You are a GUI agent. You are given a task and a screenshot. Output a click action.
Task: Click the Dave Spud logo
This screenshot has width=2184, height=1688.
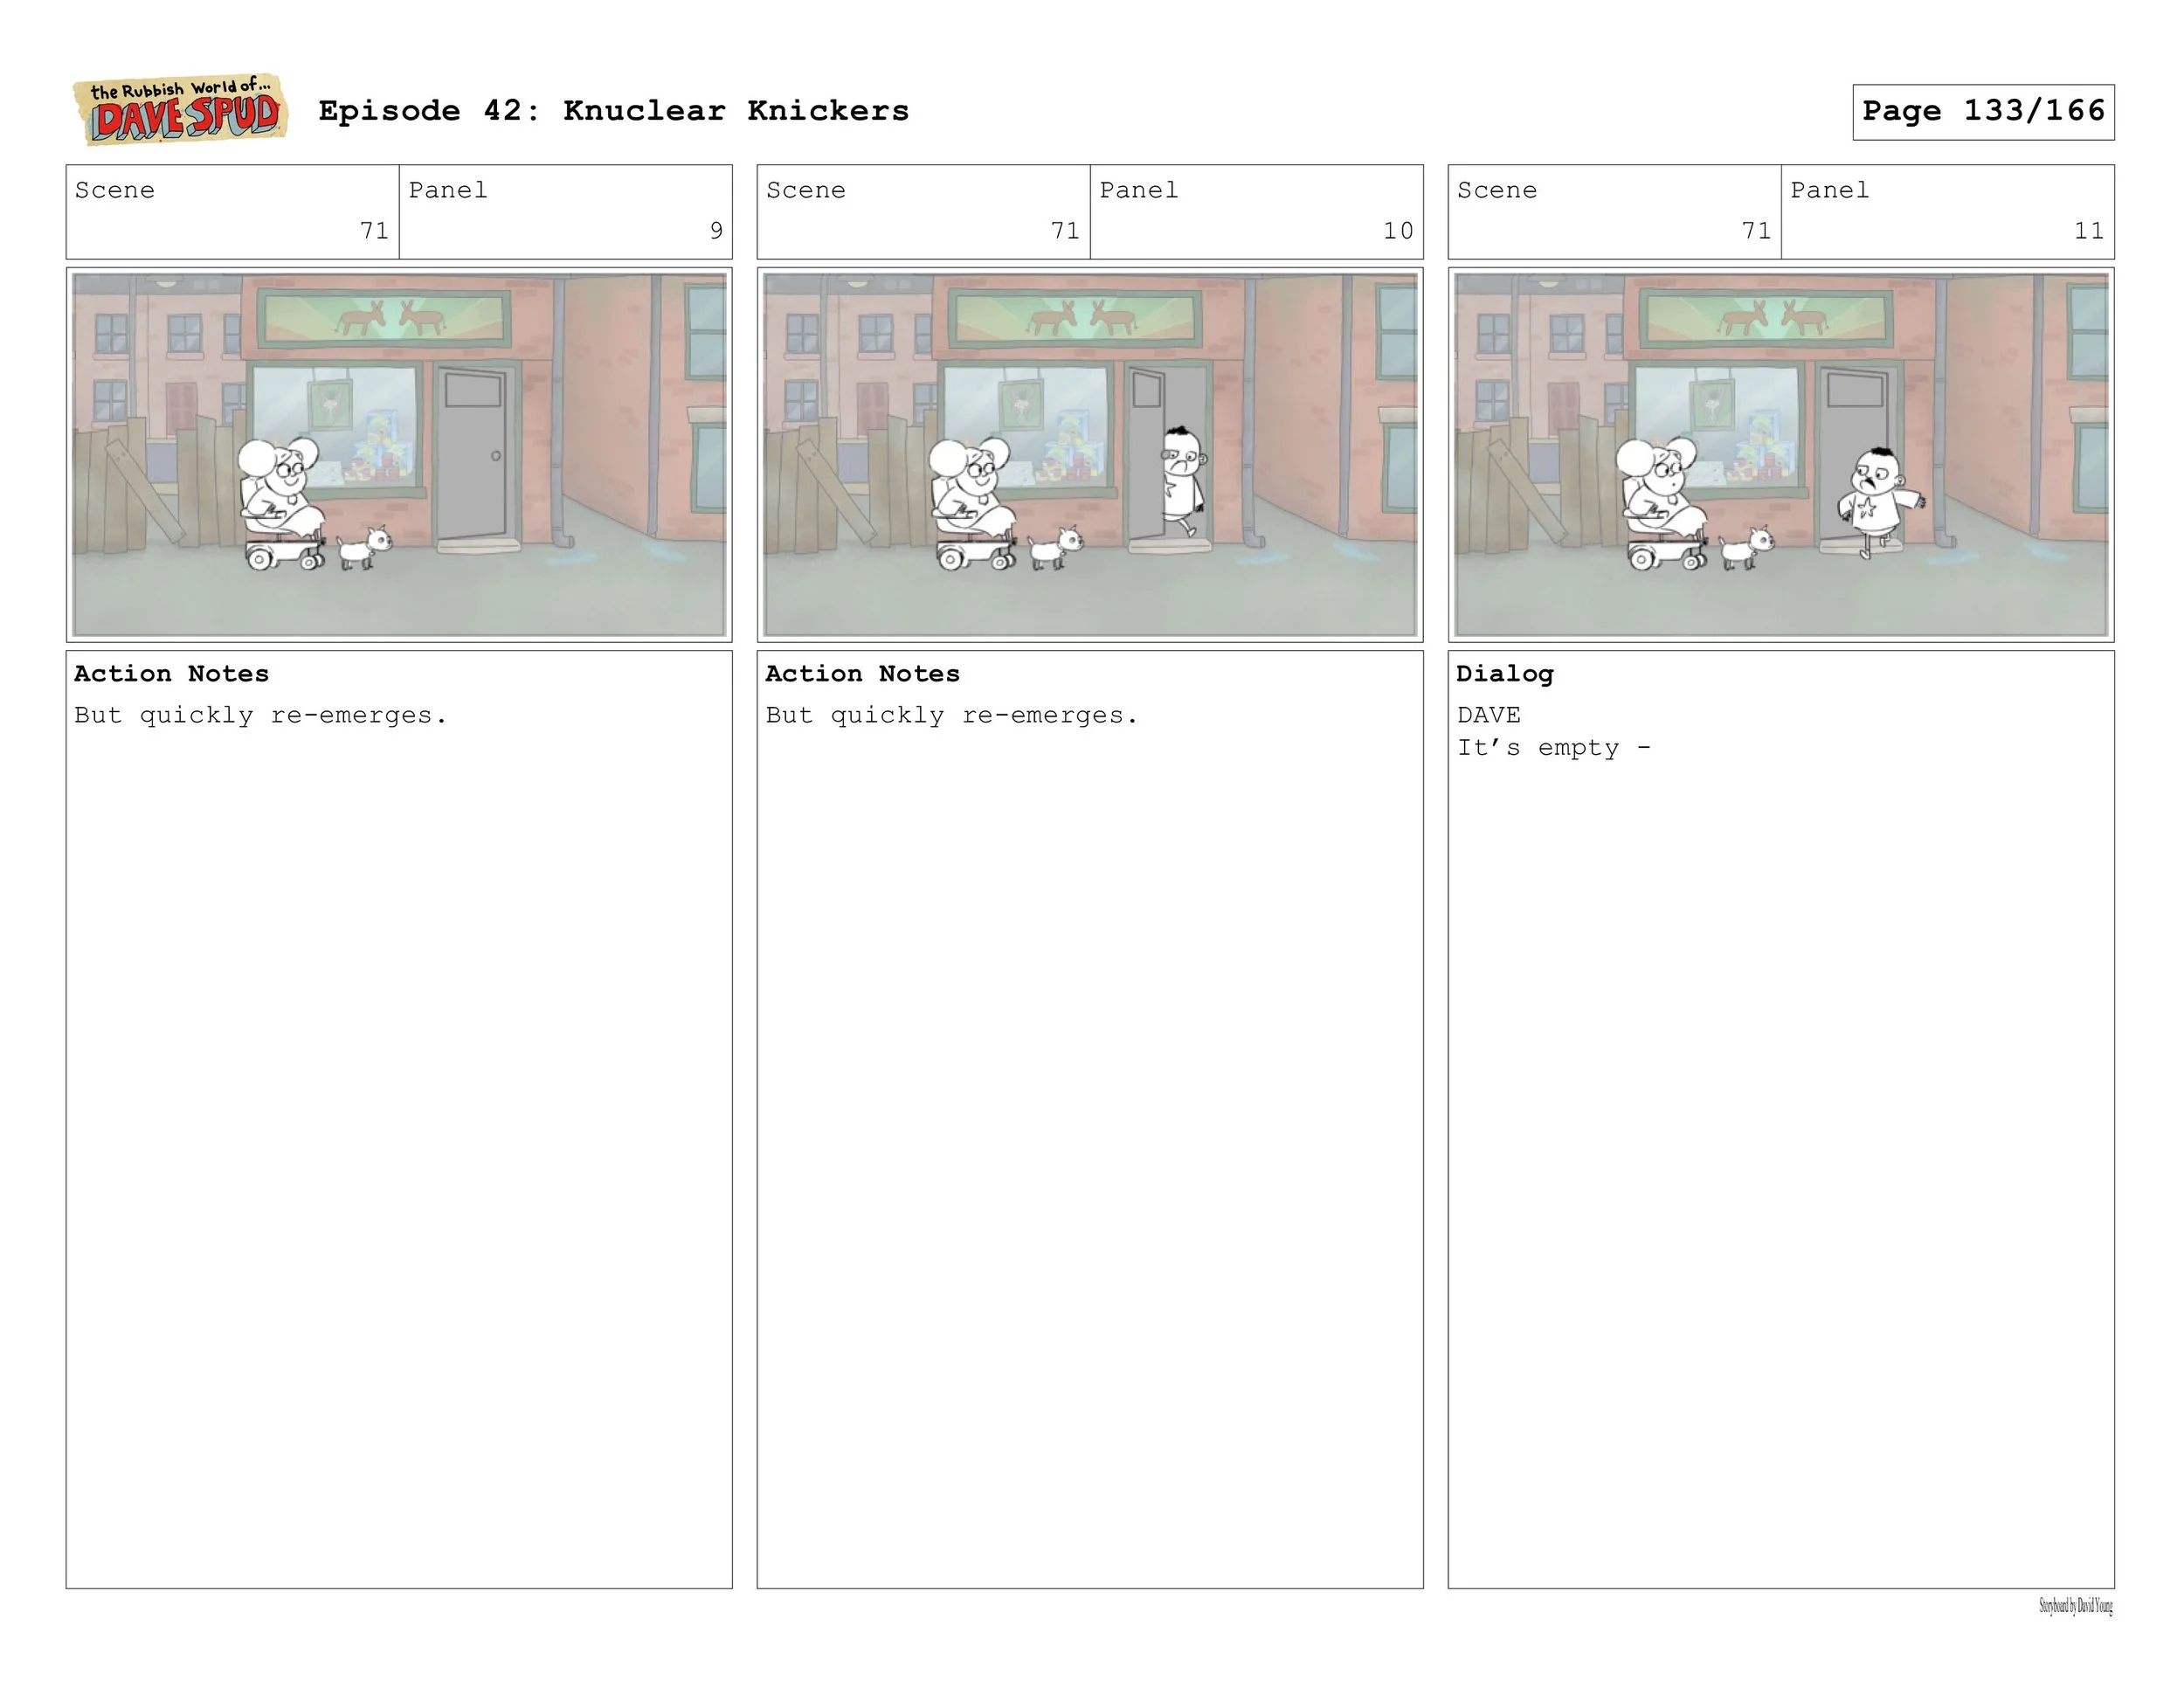pyautogui.click(x=181, y=110)
